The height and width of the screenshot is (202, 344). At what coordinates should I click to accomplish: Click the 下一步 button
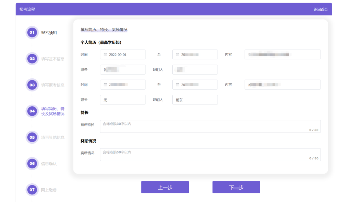tap(236, 187)
